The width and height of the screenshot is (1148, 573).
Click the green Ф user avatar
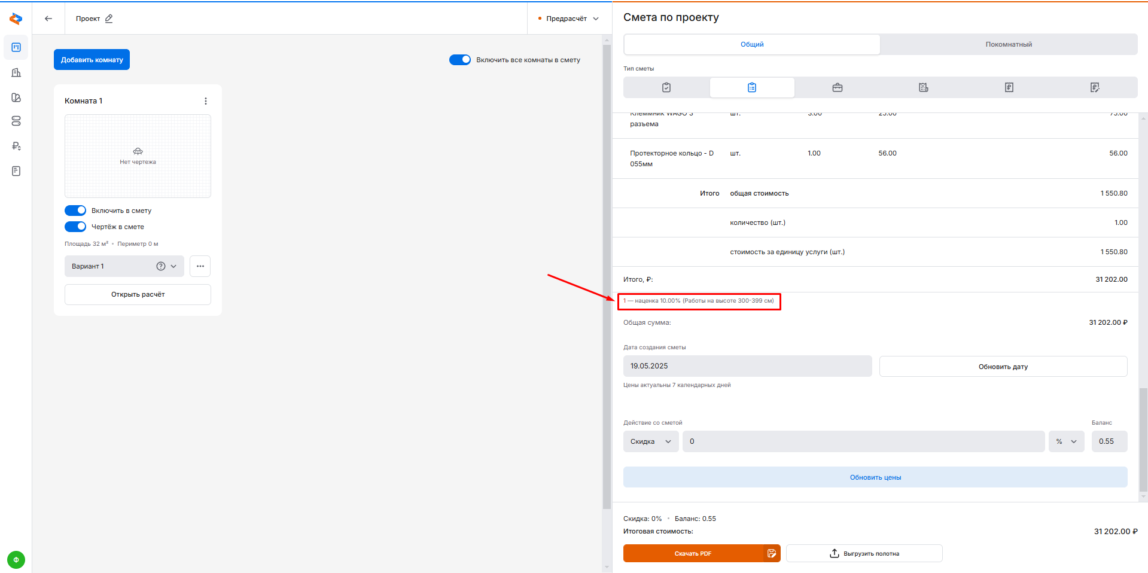tap(16, 560)
